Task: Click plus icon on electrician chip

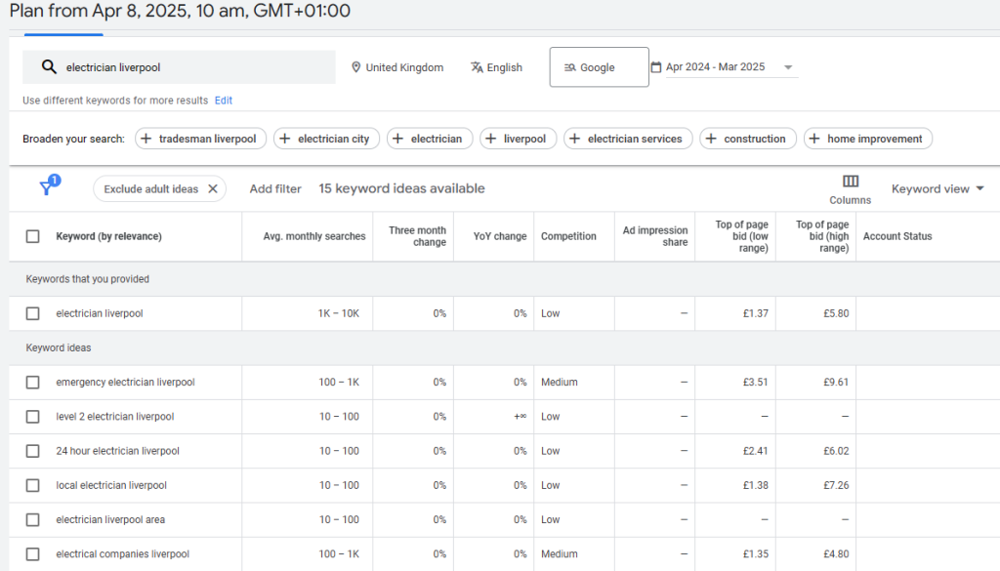Action: [398, 139]
